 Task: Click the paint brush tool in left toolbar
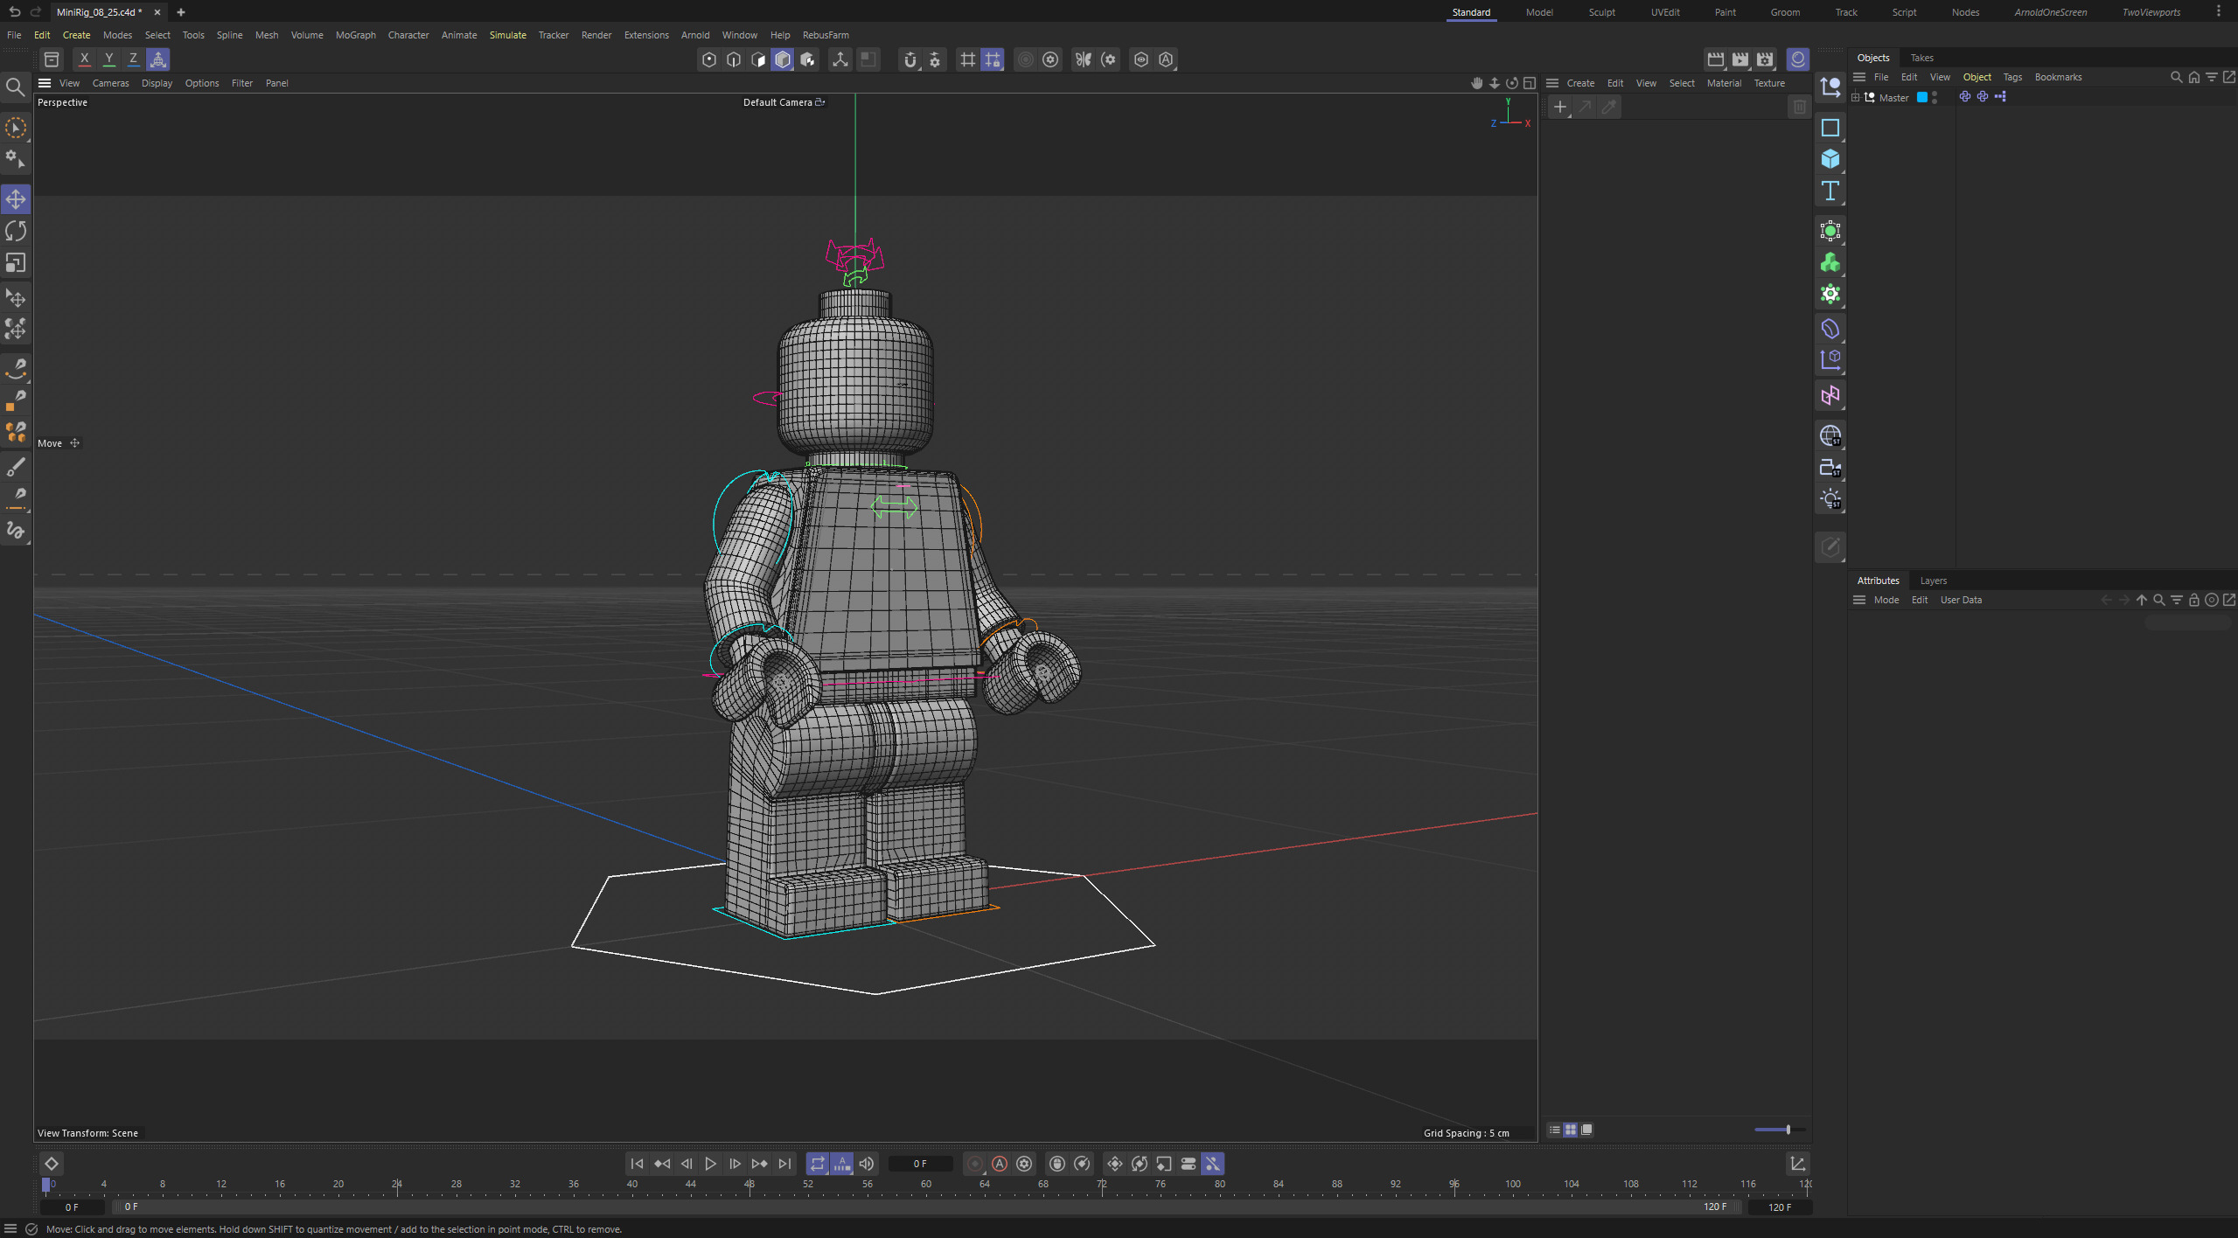pos(16,468)
